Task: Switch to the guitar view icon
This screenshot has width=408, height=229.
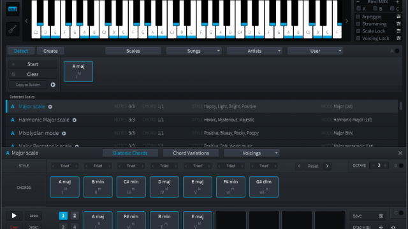Action: (x=13, y=29)
